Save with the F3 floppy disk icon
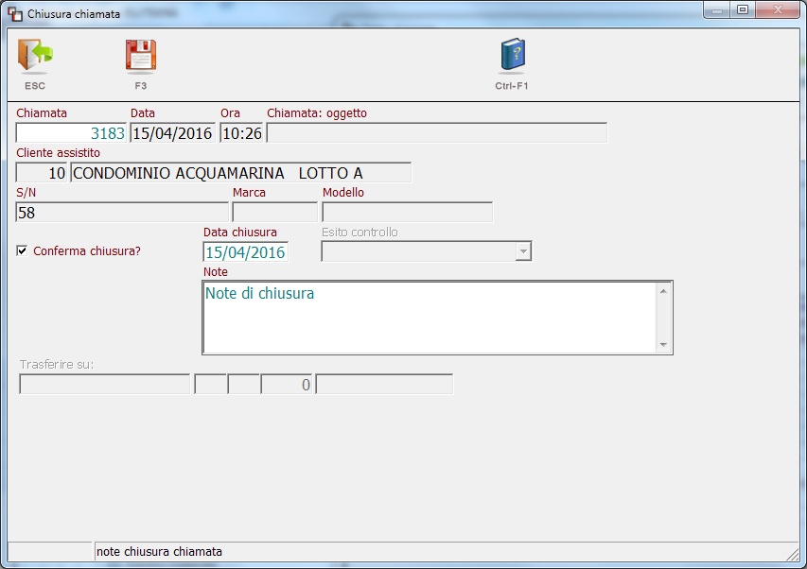Viewport: 807px width, 569px height. tap(141, 55)
